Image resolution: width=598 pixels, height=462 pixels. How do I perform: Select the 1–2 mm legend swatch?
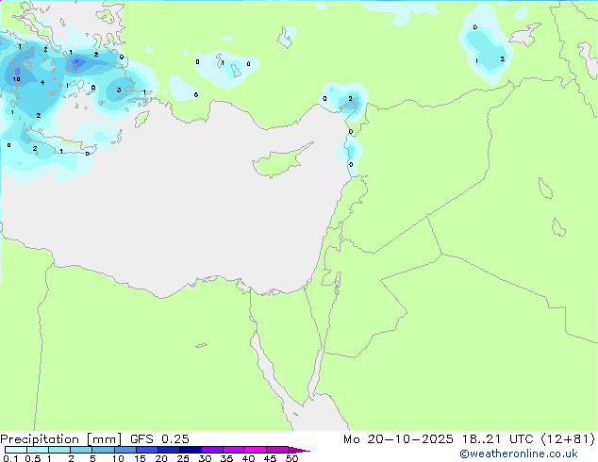click(59, 450)
